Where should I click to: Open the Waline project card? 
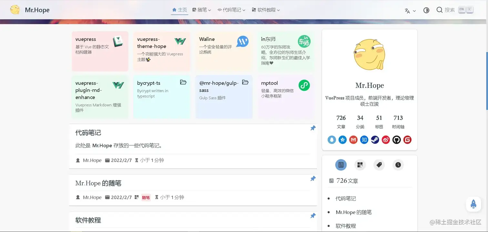[x=224, y=51]
